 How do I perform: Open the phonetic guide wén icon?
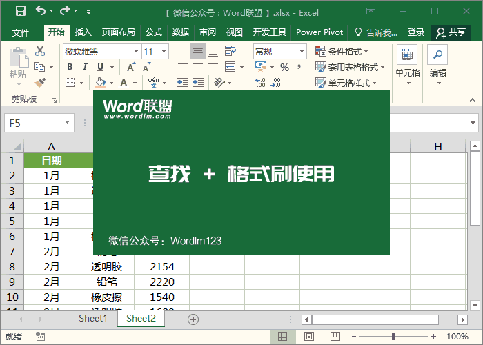[153, 83]
